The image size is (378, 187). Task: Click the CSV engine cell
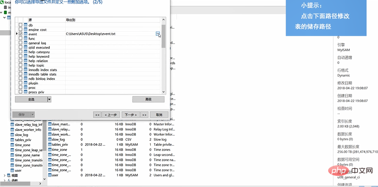[128, 140]
